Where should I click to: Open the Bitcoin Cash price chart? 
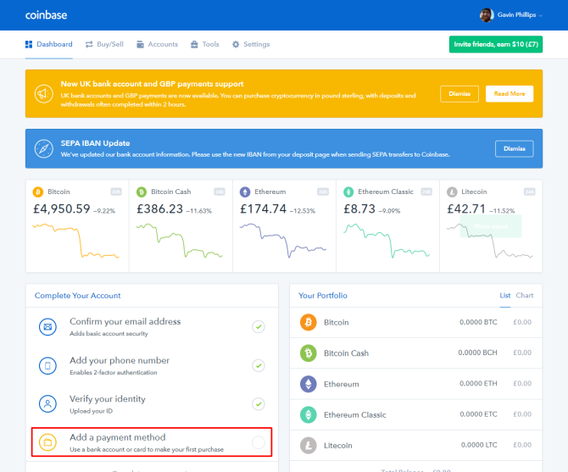180,241
